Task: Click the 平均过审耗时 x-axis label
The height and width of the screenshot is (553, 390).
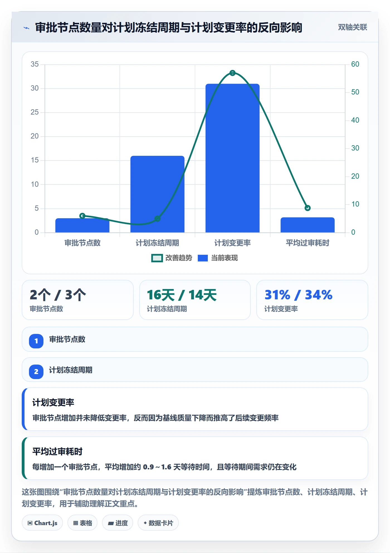Action: pos(308,243)
